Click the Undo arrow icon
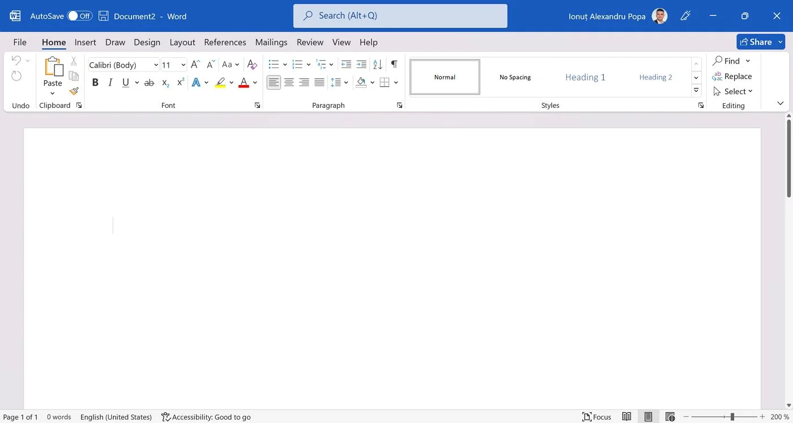This screenshot has width=793, height=423. point(16,61)
